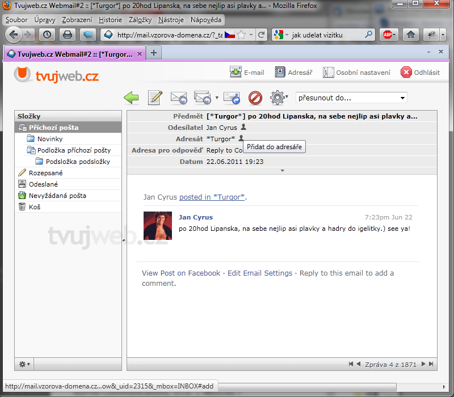Expand the gear more-actions menu
454x397 pixels.
[x=287, y=98]
